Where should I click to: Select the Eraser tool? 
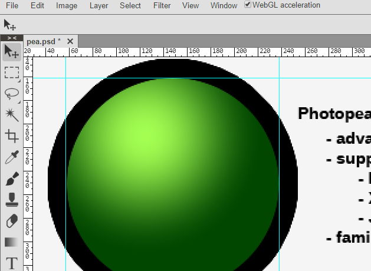click(12, 221)
